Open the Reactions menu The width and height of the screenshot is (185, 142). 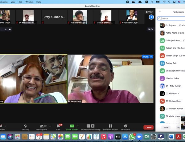click(125, 127)
